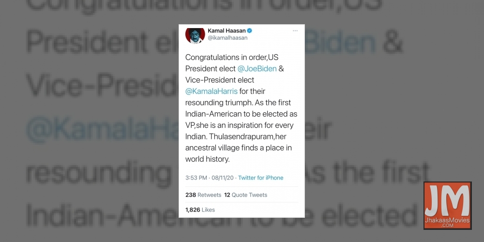Open the Kamal Haasan display name link

coord(227,30)
